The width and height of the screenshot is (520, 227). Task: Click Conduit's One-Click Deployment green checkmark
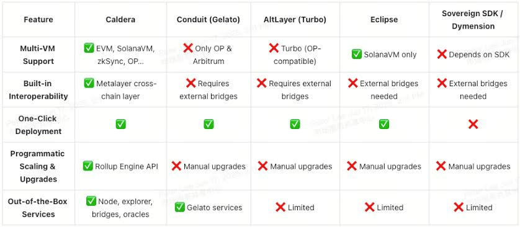tap(208, 125)
